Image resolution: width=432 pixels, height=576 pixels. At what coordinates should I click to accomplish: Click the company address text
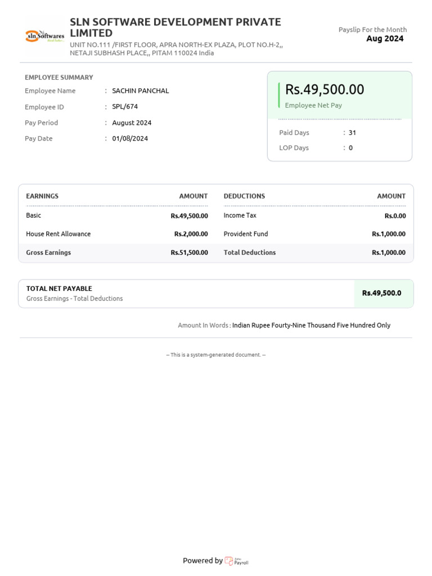click(176, 49)
